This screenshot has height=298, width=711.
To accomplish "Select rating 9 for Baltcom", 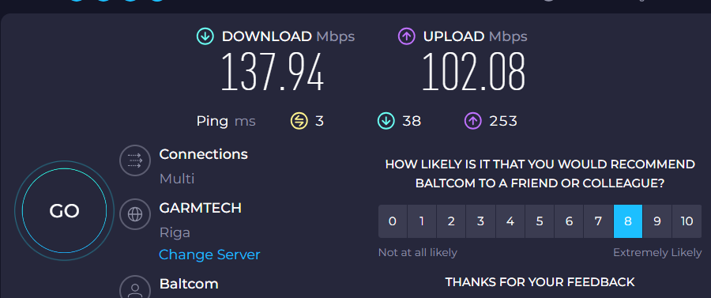I will 657,221.
